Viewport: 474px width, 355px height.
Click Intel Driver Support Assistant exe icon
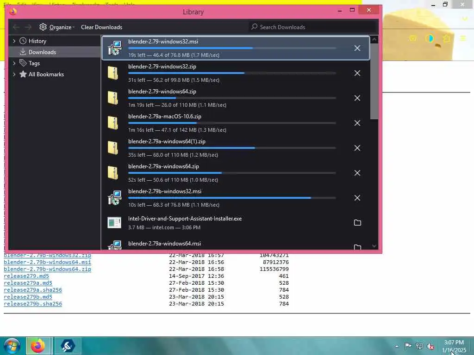[114, 222]
